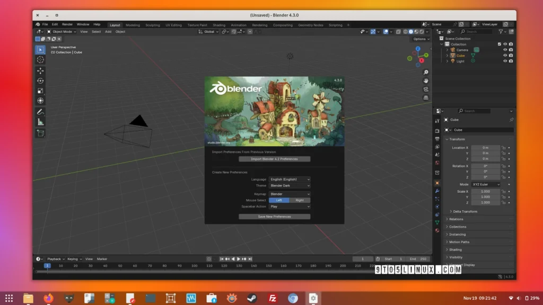Viewport: 543px width, 305px height.
Task: Open Steam from the taskbar
Action: tap(252, 298)
